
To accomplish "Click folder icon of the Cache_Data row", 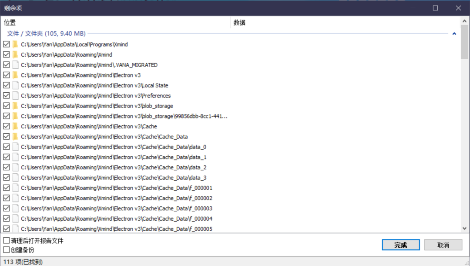I will (15, 136).
